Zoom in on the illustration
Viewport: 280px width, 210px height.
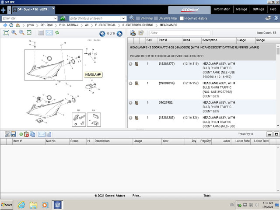(x=14, y=32)
